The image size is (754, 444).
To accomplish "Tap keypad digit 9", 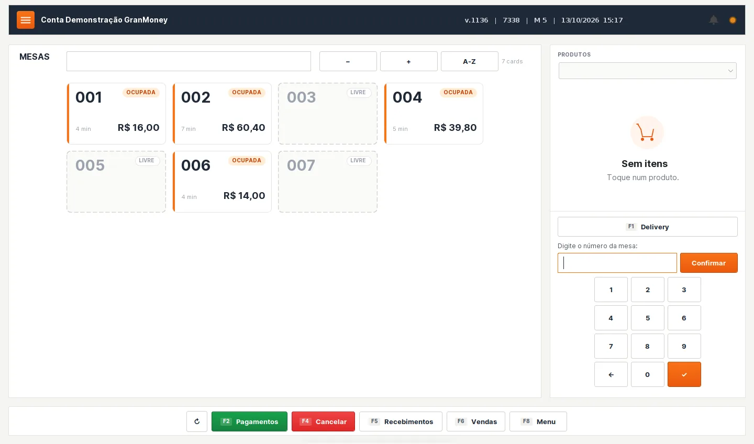I will click(684, 346).
